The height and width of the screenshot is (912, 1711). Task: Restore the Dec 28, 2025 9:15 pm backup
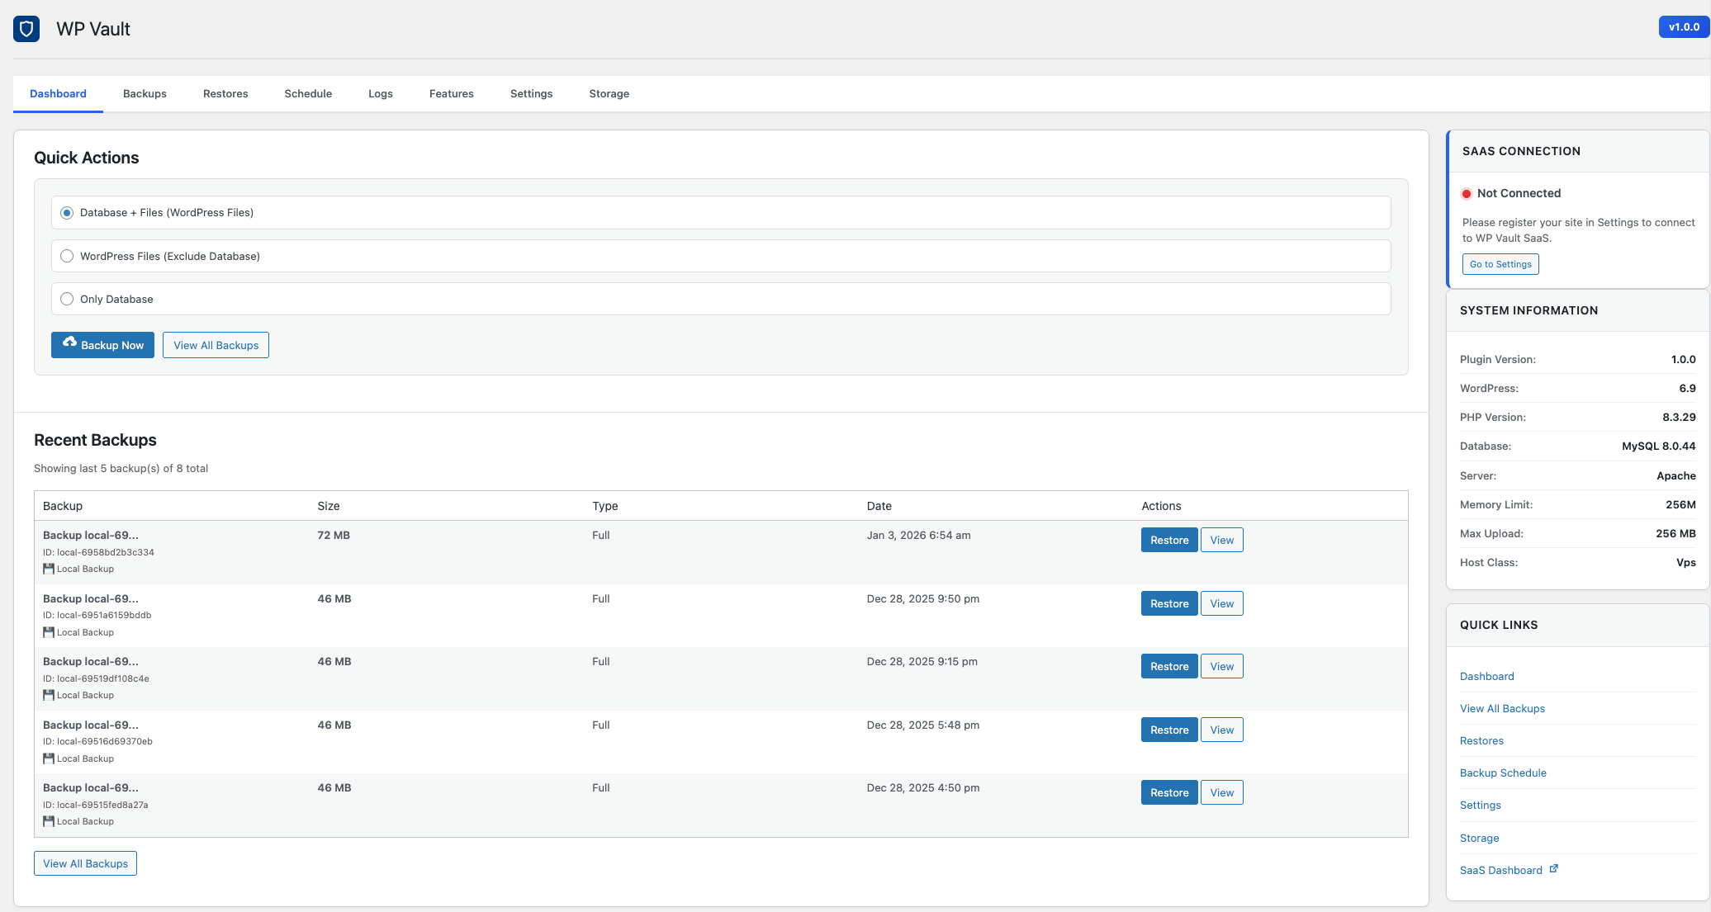(x=1169, y=666)
